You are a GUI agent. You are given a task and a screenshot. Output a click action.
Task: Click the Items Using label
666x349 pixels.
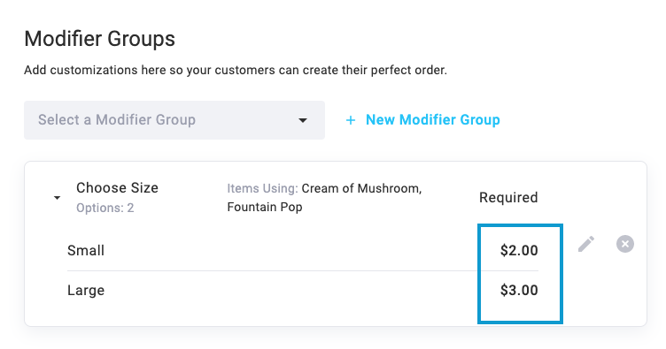[x=262, y=188]
